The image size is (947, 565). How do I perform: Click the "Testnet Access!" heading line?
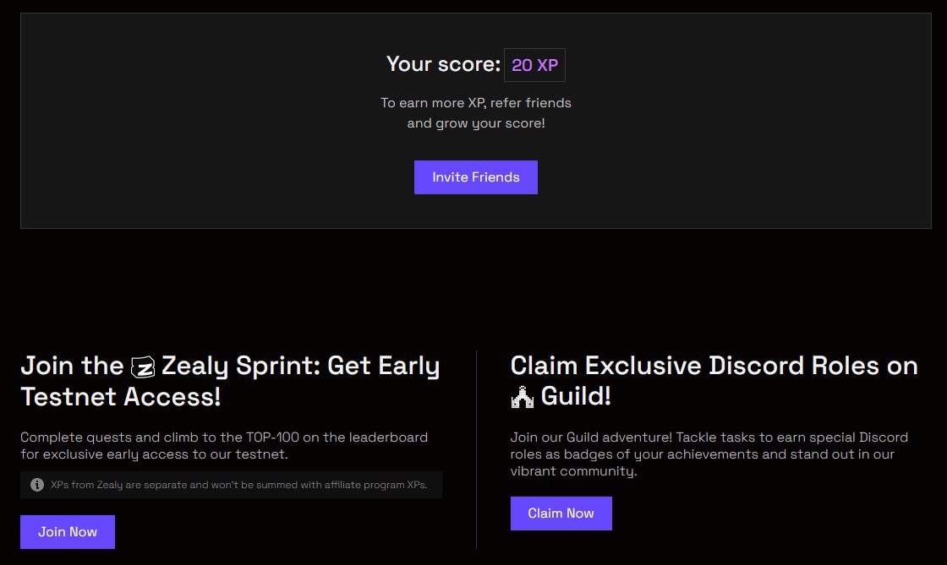pos(121,397)
